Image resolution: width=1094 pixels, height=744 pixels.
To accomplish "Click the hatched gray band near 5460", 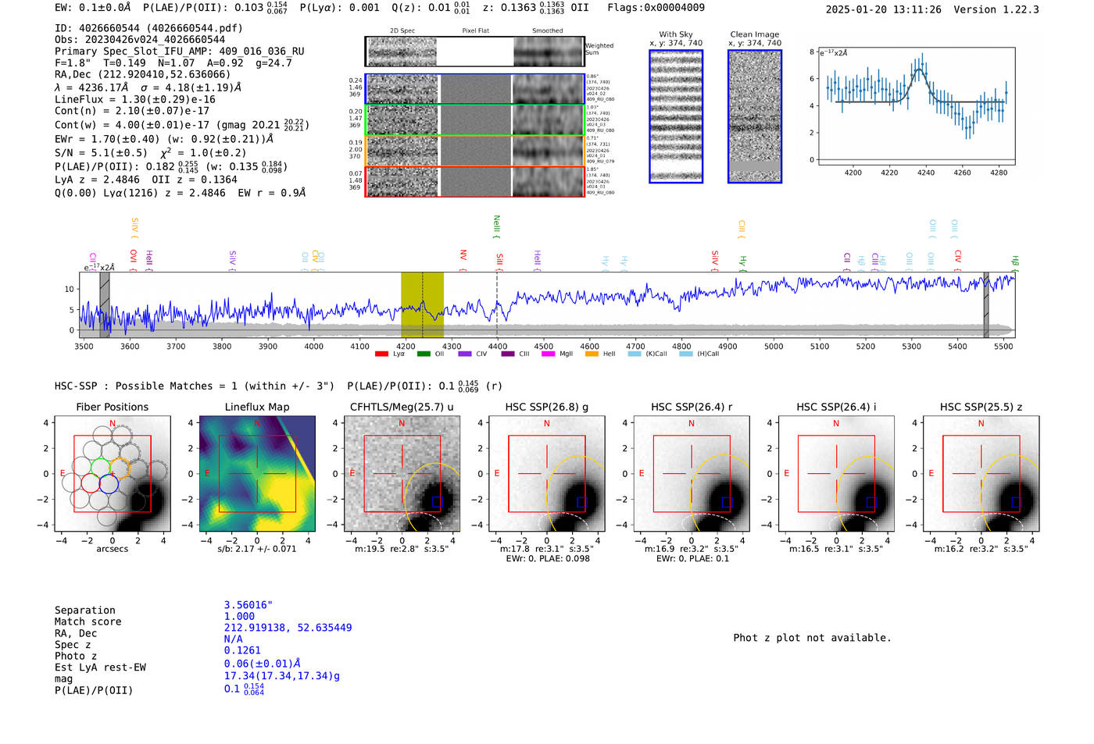I will tap(986, 304).
